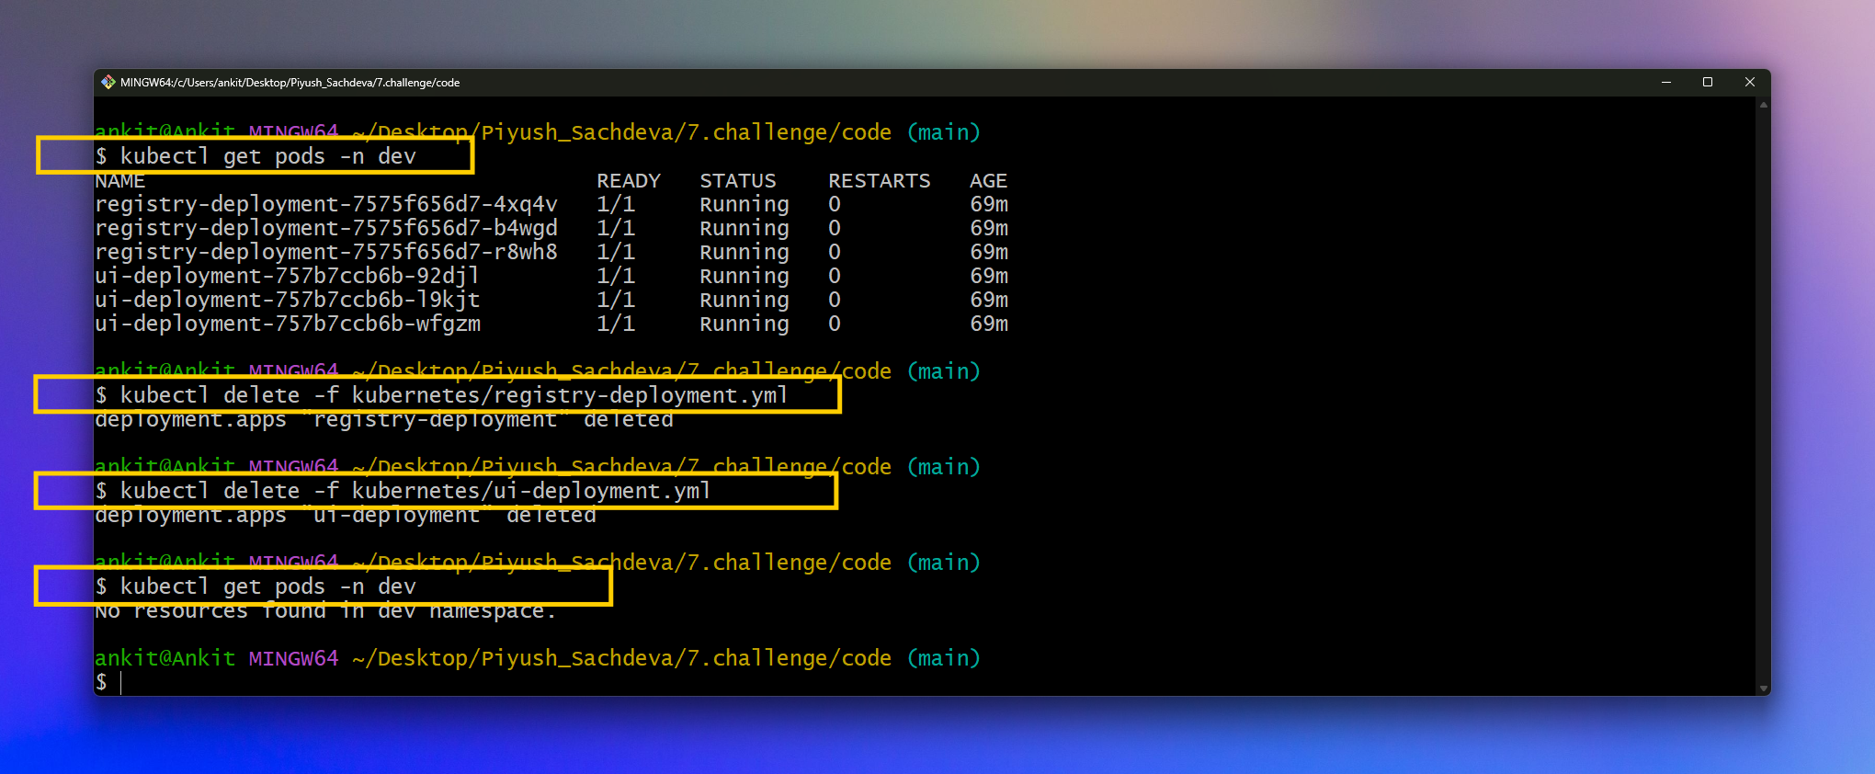Click the window title path text

pos(290,83)
